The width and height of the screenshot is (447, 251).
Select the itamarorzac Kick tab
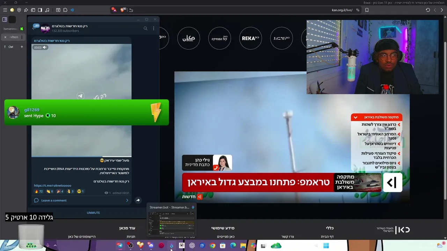click(x=13, y=29)
